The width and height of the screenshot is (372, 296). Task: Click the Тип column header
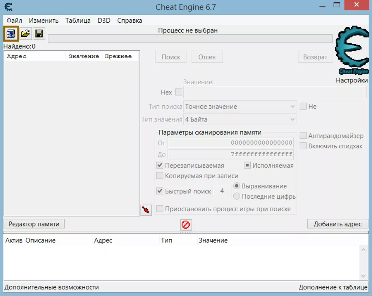pos(178,240)
